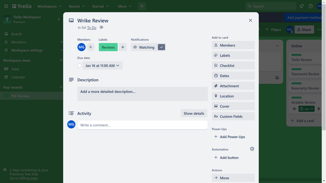Click the card title cover icon
326x183 pixels.
[x=71, y=20]
